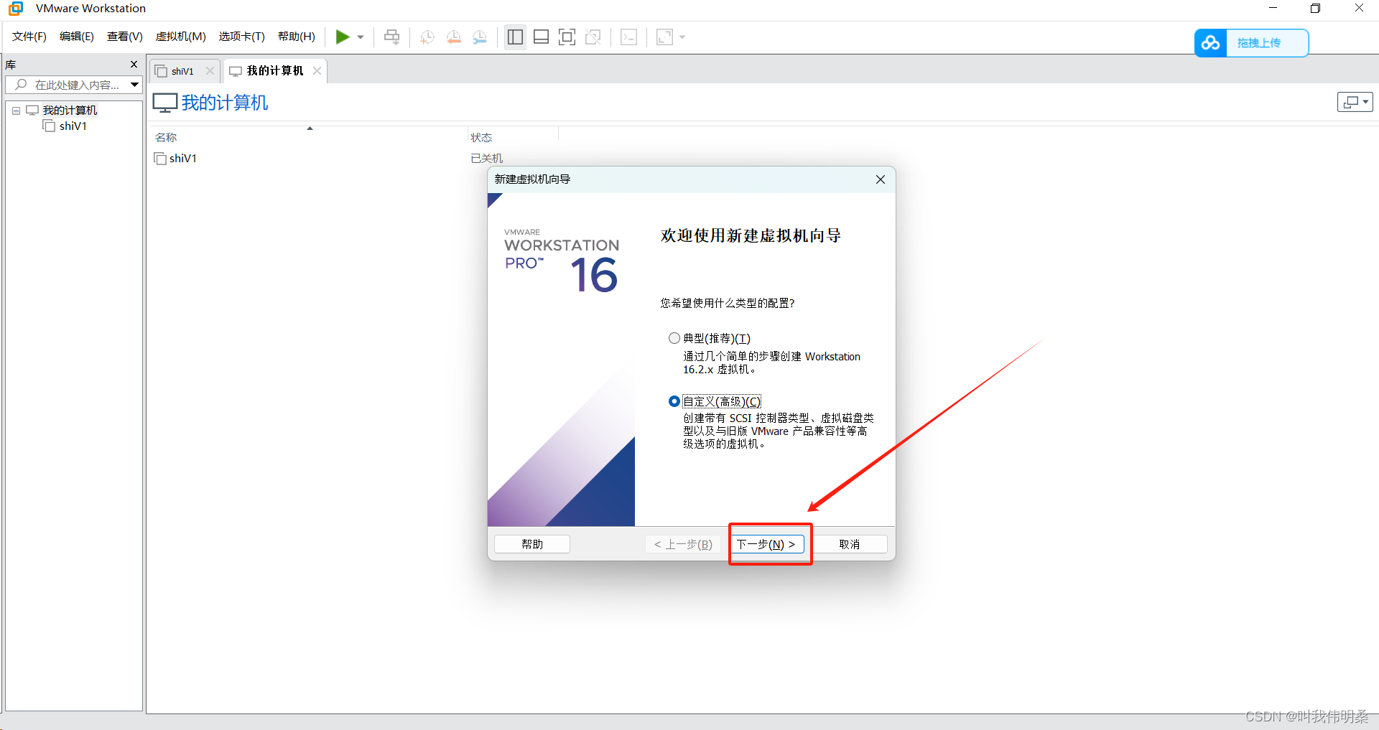Click the take snapshot clock icon

(x=427, y=37)
